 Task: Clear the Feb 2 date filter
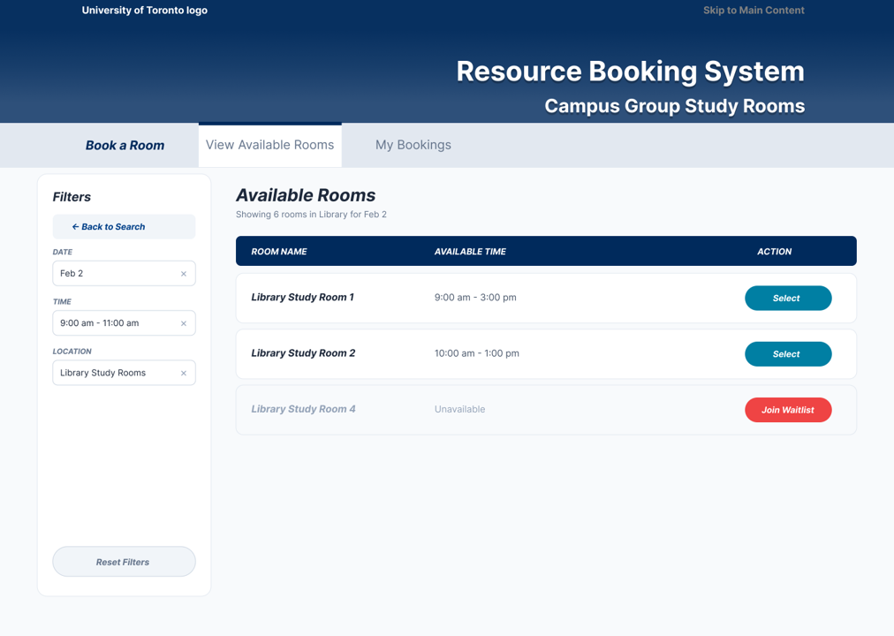click(x=183, y=273)
